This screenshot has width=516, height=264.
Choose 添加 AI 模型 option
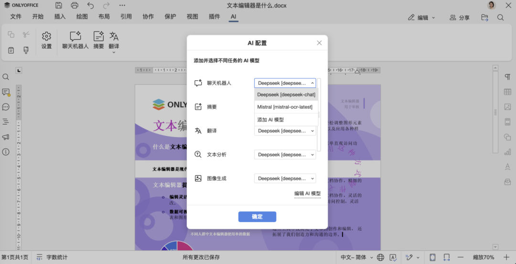[286, 120]
